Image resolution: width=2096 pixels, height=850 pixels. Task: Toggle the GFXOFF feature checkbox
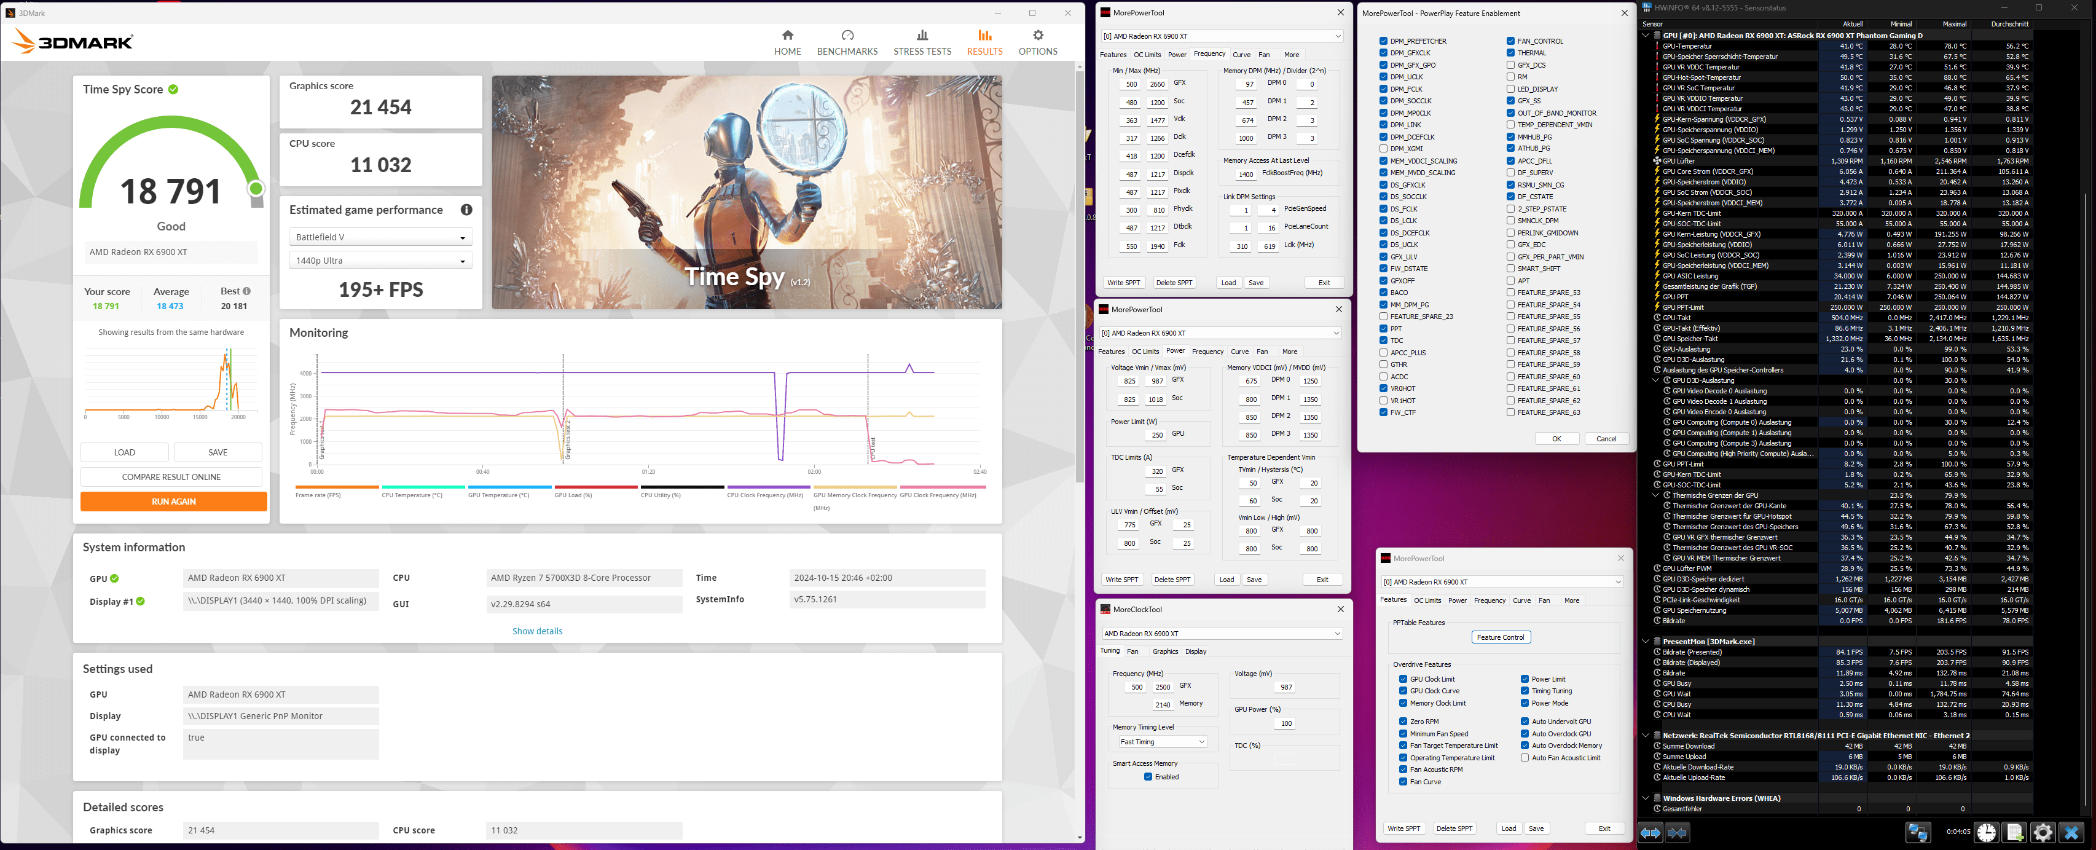(x=1383, y=280)
